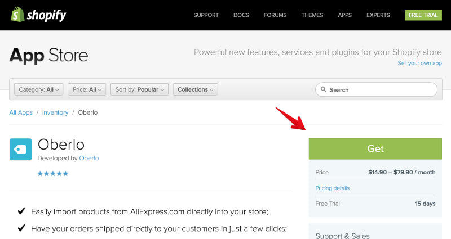Open the Oberlo developer link
The width and height of the screenshot is (451, 239).
[89, 158]
